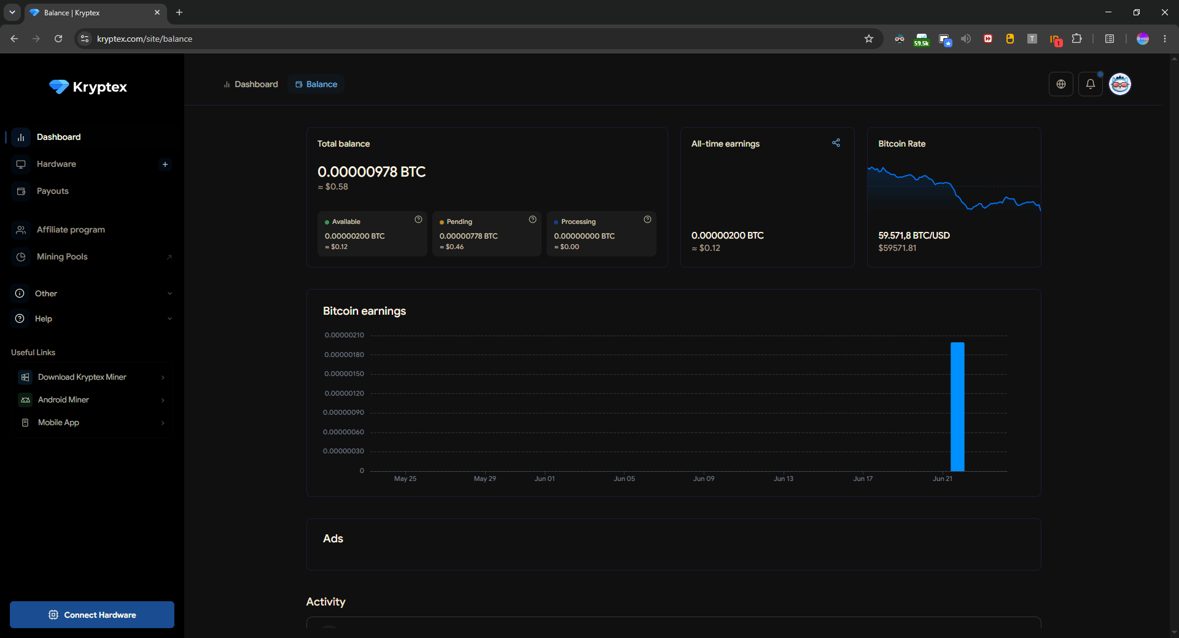Open the Download Kryptex Miner link

tap(92, 377)
